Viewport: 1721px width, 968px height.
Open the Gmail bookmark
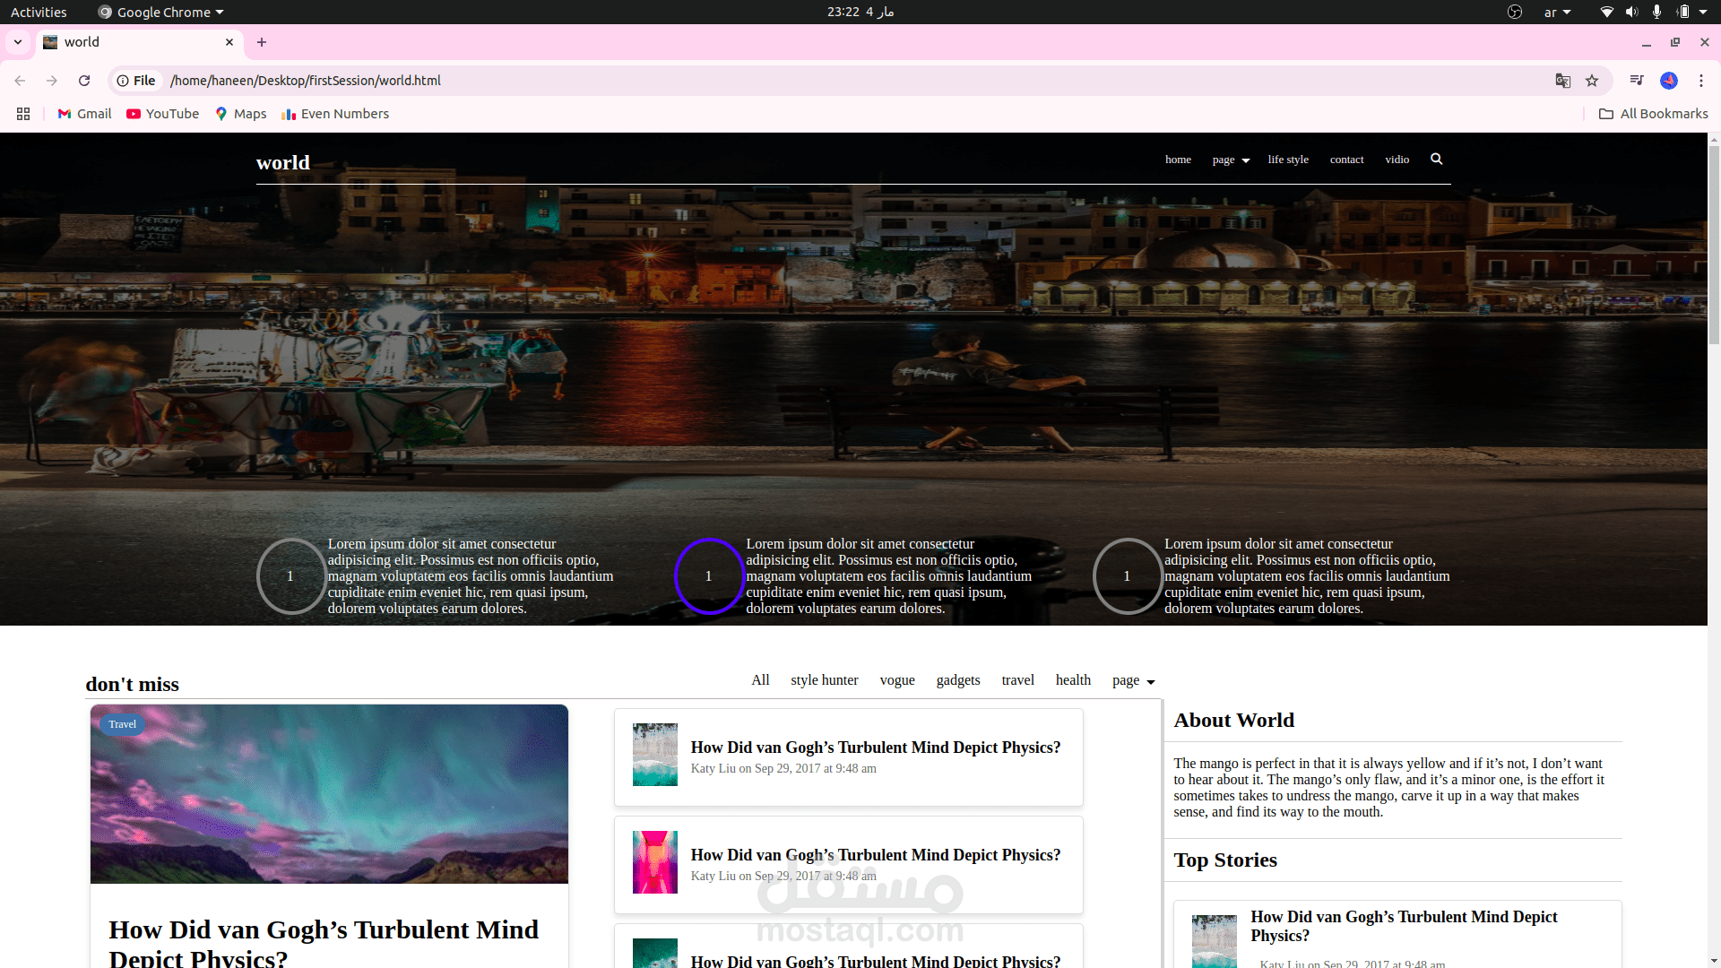[x=85, y=114]
